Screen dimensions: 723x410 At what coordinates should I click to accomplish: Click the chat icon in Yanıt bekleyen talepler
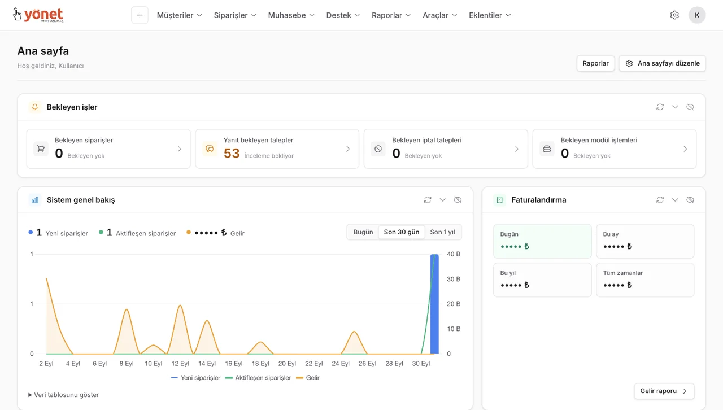tap(210, 149)
